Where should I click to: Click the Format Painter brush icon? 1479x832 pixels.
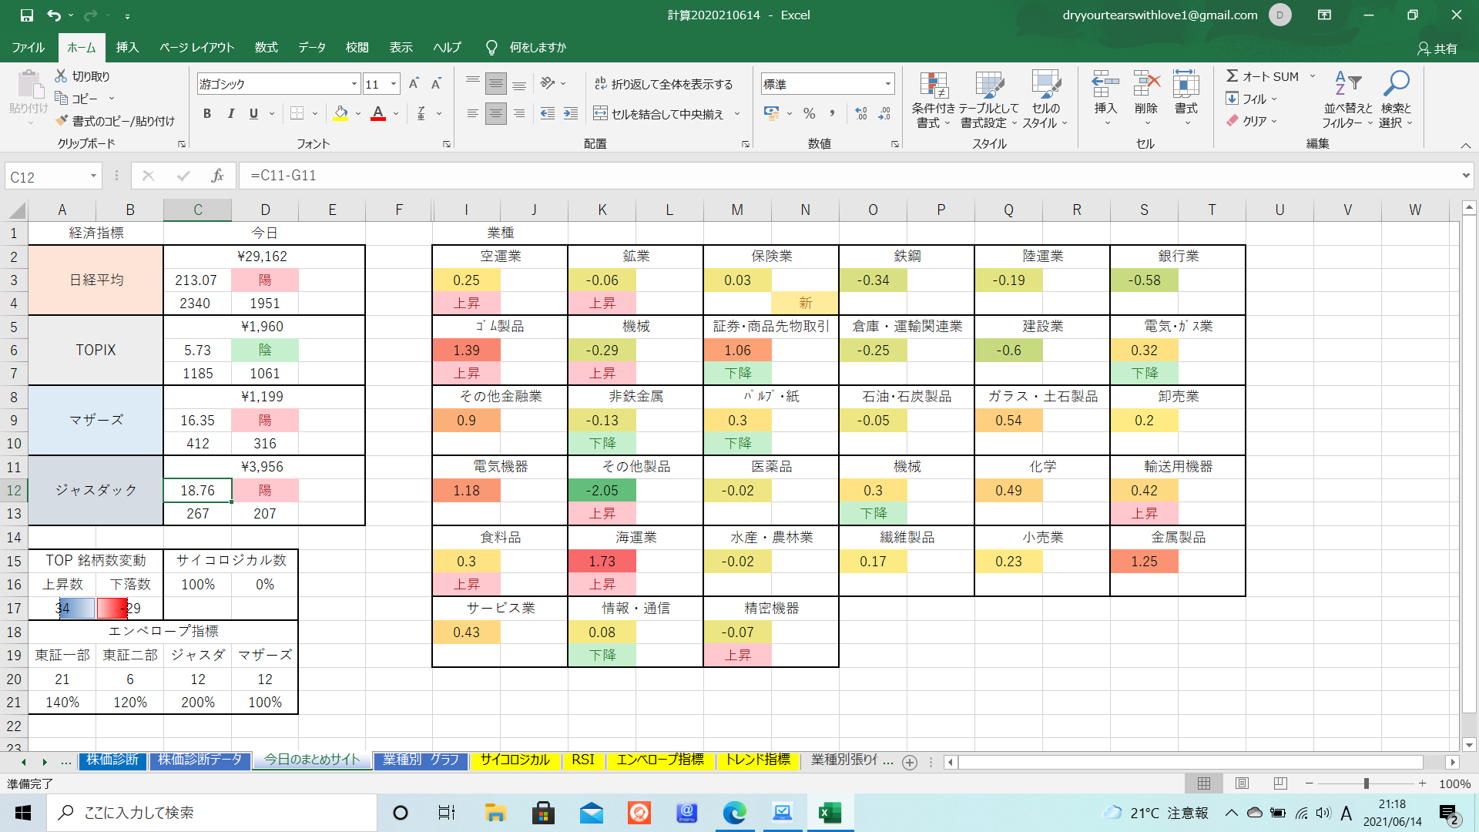point(62,121)
